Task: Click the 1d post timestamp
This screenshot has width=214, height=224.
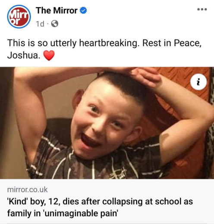Action: point(40,24)
